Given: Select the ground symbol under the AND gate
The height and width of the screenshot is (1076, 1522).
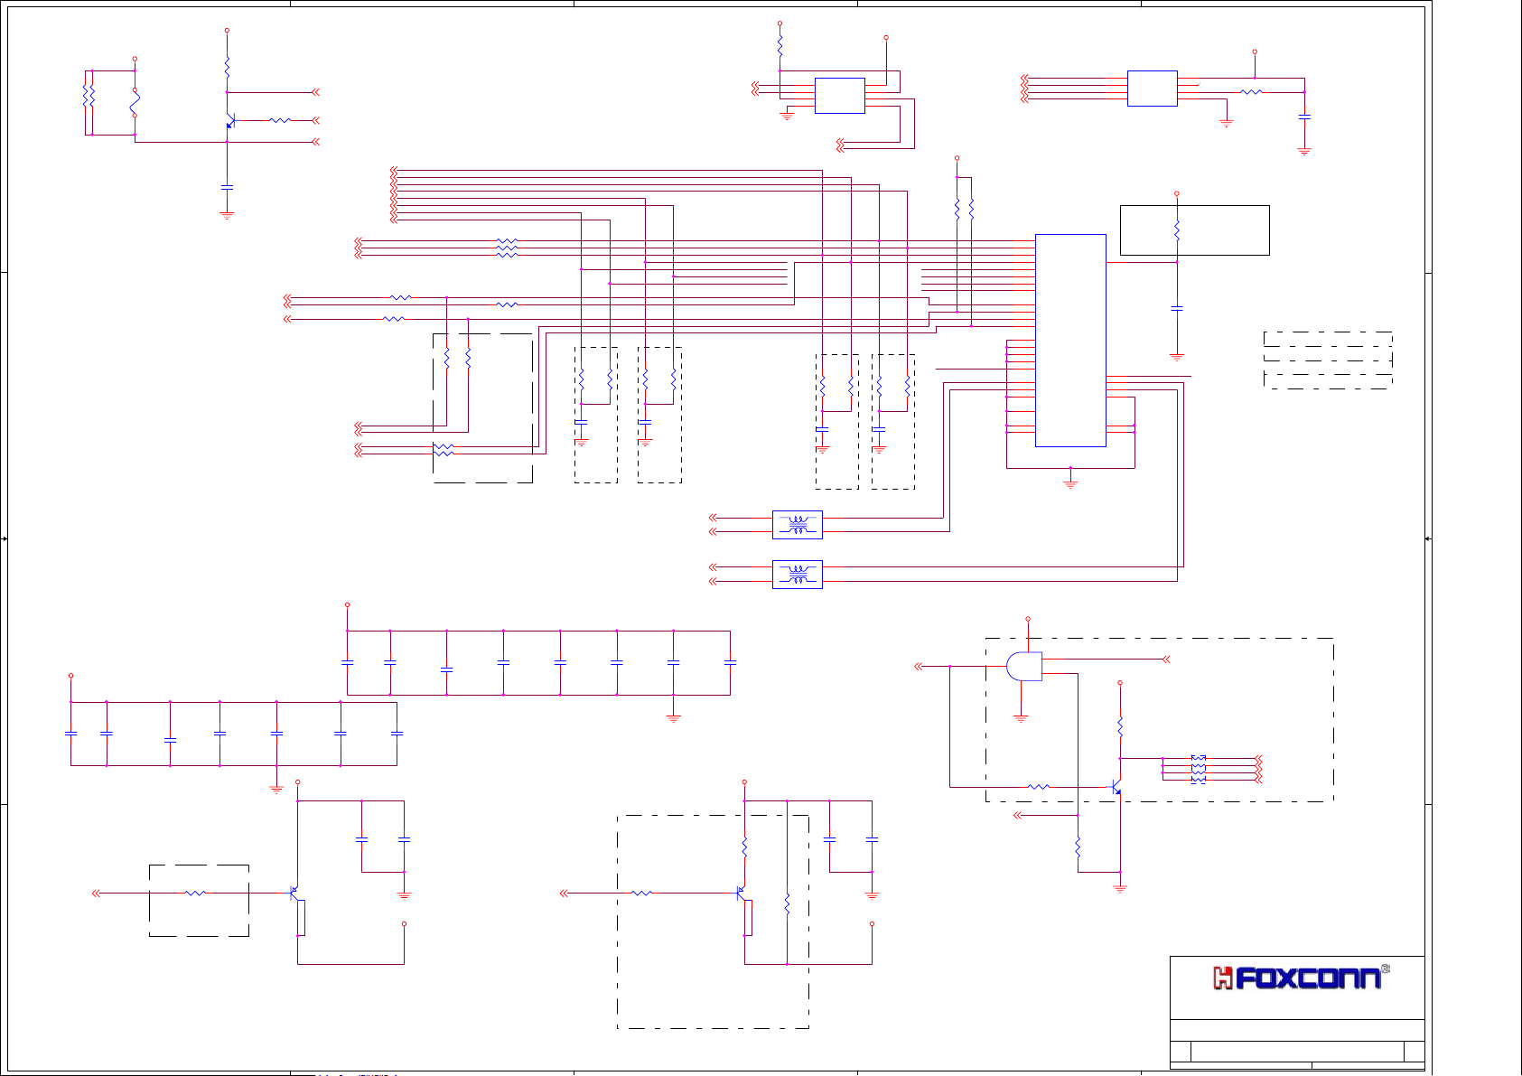Looking at the screenshot, I should [1021, 718].
